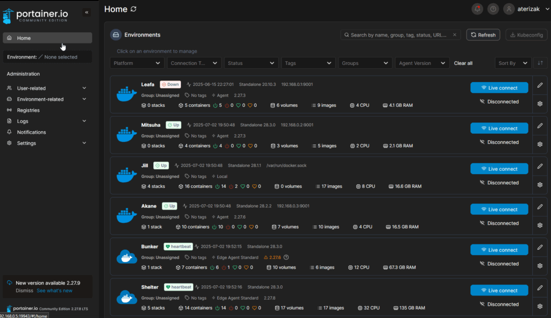
Task: Click the Down status badge on Leafa
Action: pos(171,84)
